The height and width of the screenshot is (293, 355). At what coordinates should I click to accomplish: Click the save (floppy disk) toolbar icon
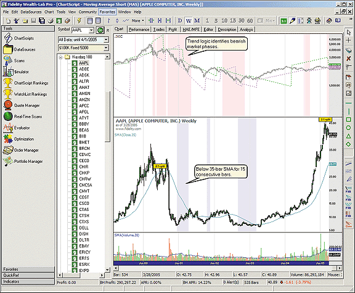(x=33, y=21)
